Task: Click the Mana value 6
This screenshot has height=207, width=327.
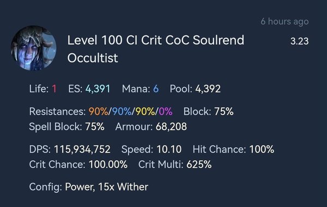Action: [x=156, y=89]
